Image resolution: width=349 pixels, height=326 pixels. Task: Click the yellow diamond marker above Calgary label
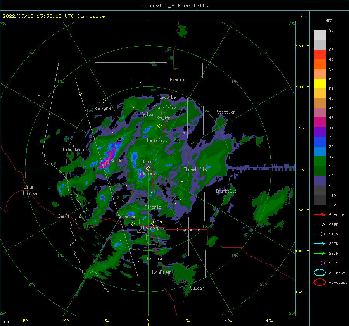coord(153,223)
